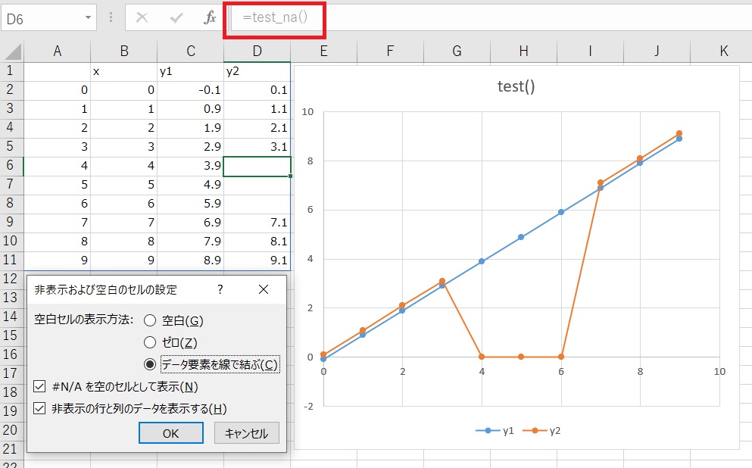752x468 pixels.
Task: Select column header C
Action: (191, 51)
